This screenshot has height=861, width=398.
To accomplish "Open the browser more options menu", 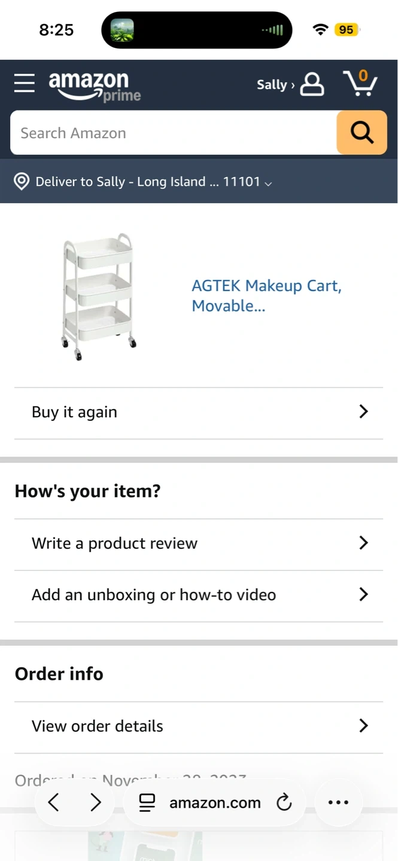I will [x=338, y=802].
